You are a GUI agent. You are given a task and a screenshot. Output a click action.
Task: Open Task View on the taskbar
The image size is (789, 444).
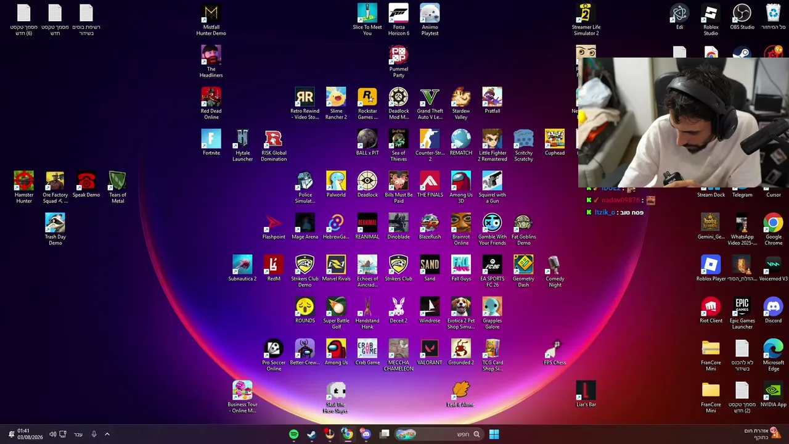click(x=385, y=434)
